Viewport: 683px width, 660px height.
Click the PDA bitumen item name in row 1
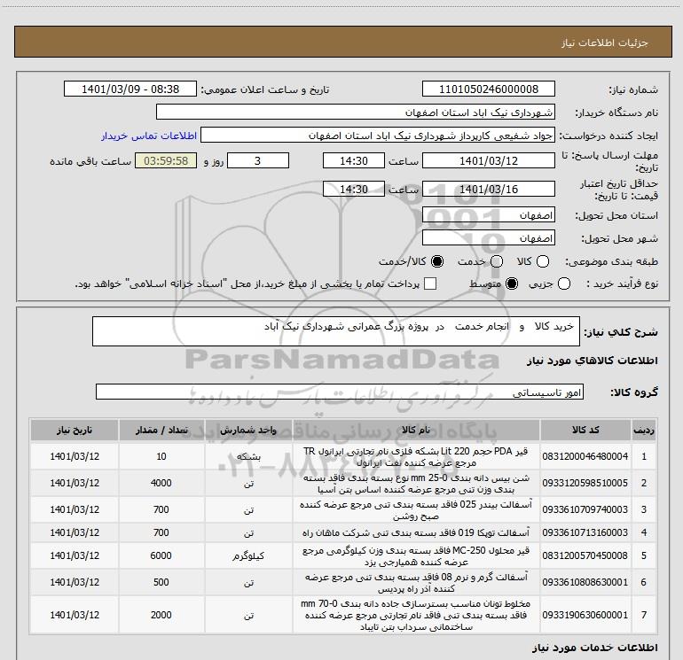tap(416, 456)
